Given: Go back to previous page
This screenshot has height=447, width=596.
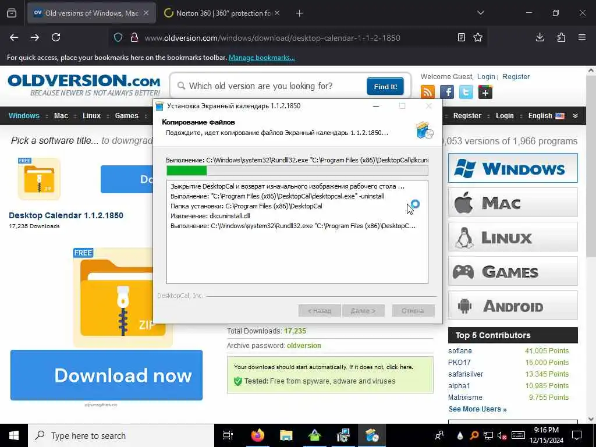Looking at the screenshot, I should pos(14,37).
